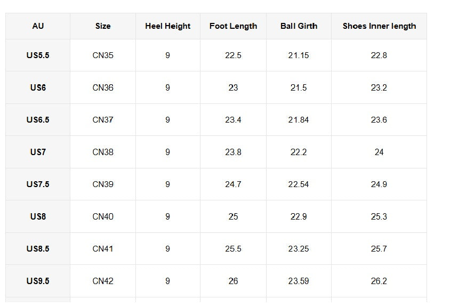Select the US6 row label
Image resolution: width=450 pixels, height=307 pixels.
point(38,87)
